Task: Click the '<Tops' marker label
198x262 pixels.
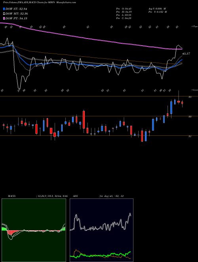Action: click(x=195, y=27)
